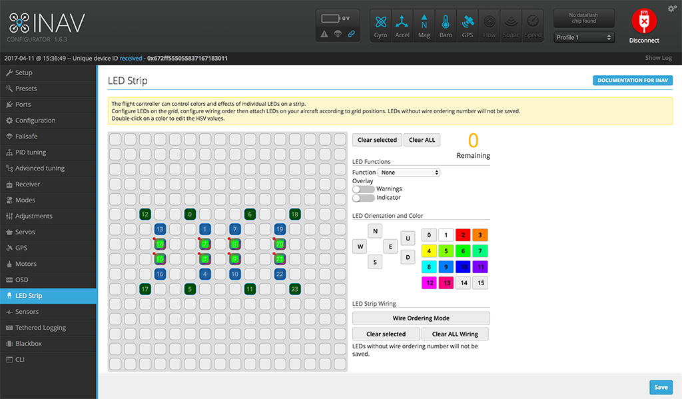Image resolution: width=682 pixels, height=399 pixels.
Task: Click the red USB Disconnect icon
Action: coord(644,21)
